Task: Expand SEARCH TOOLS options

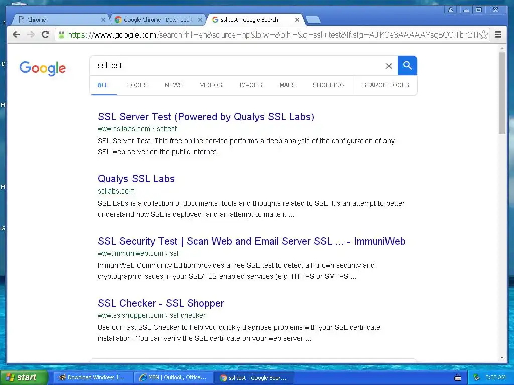Action: [x=385, y=85]
